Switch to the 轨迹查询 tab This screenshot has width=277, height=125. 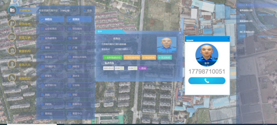point(109,63)
